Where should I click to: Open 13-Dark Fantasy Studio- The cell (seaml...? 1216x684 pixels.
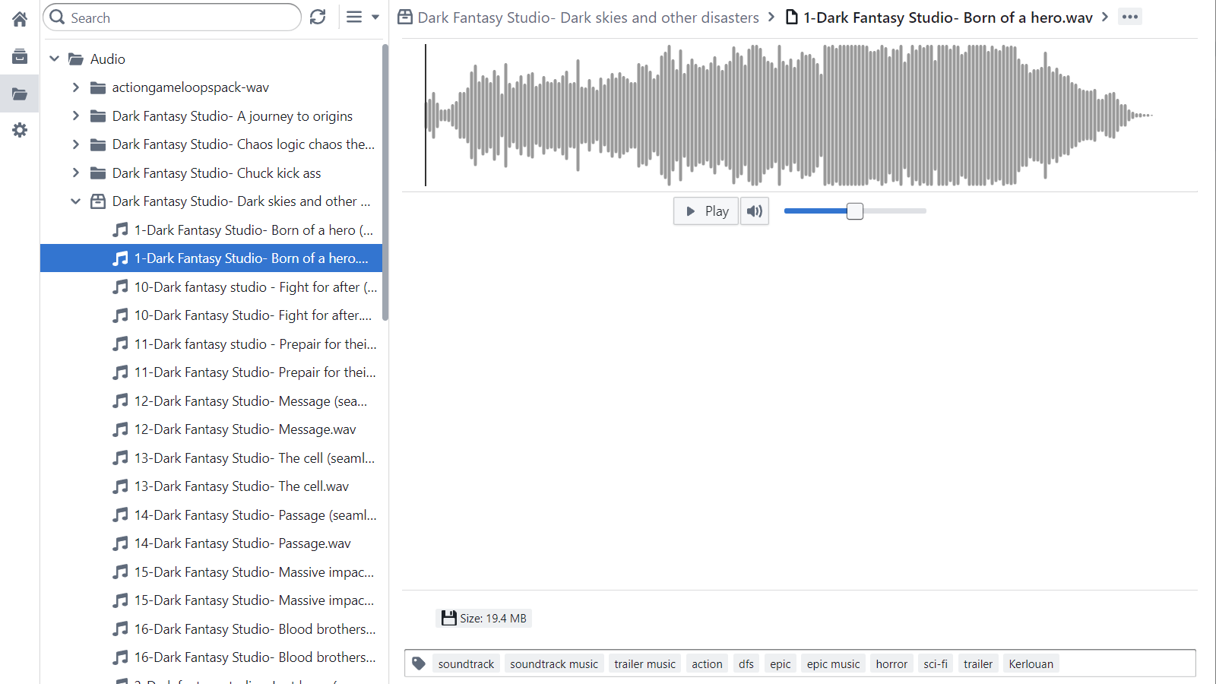211,458
